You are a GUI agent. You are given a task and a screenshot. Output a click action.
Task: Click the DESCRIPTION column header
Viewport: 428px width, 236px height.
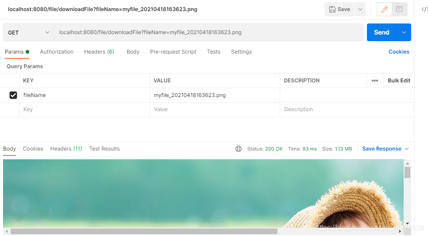(301, 81)
